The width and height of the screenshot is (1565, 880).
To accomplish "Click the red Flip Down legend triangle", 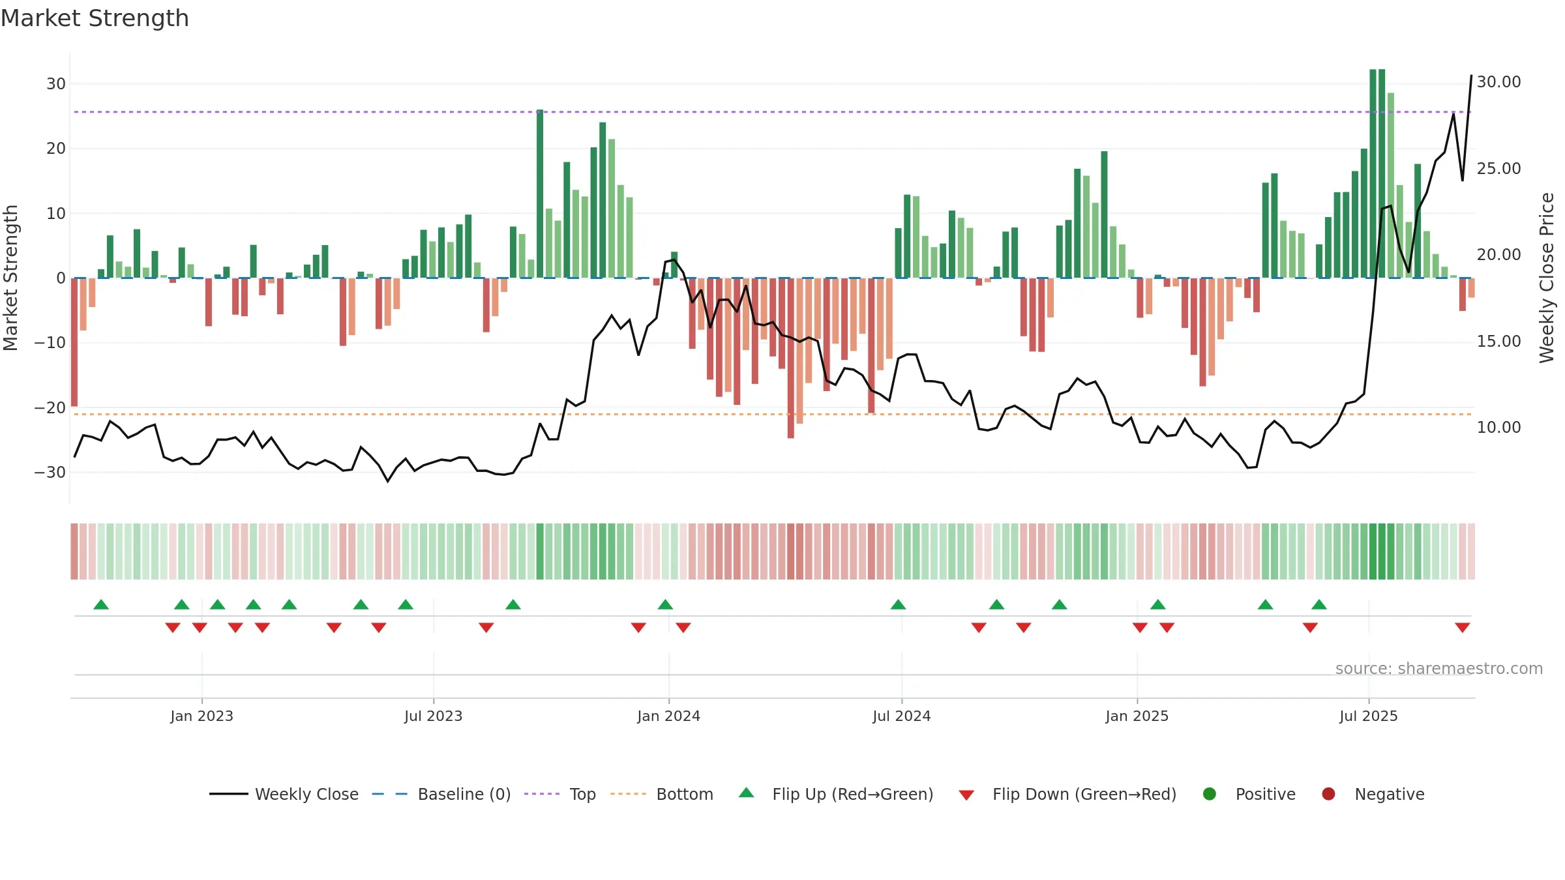I will [966, 795].
